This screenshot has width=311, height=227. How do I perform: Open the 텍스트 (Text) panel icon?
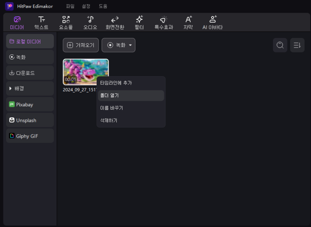[x=41, y=22]
